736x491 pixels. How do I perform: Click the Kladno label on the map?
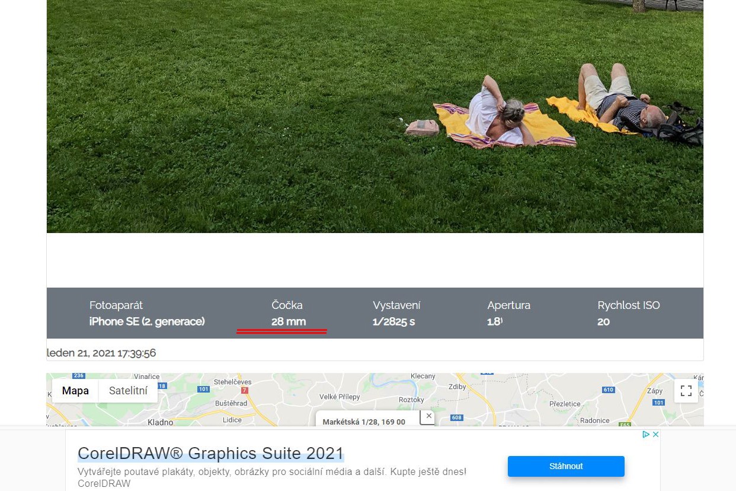(160, 422)
